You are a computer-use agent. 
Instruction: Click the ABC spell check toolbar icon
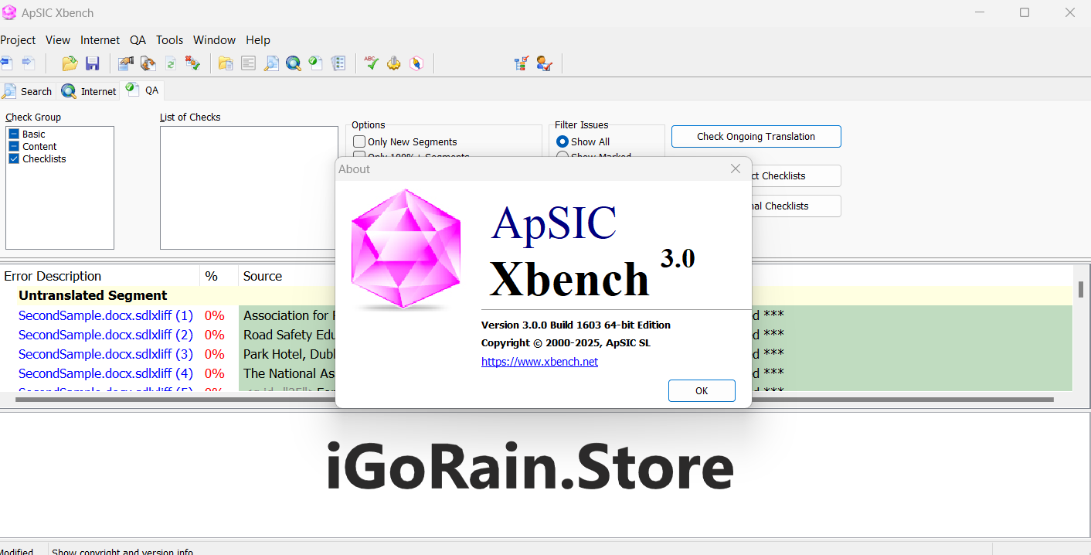[x=372, y=63]
